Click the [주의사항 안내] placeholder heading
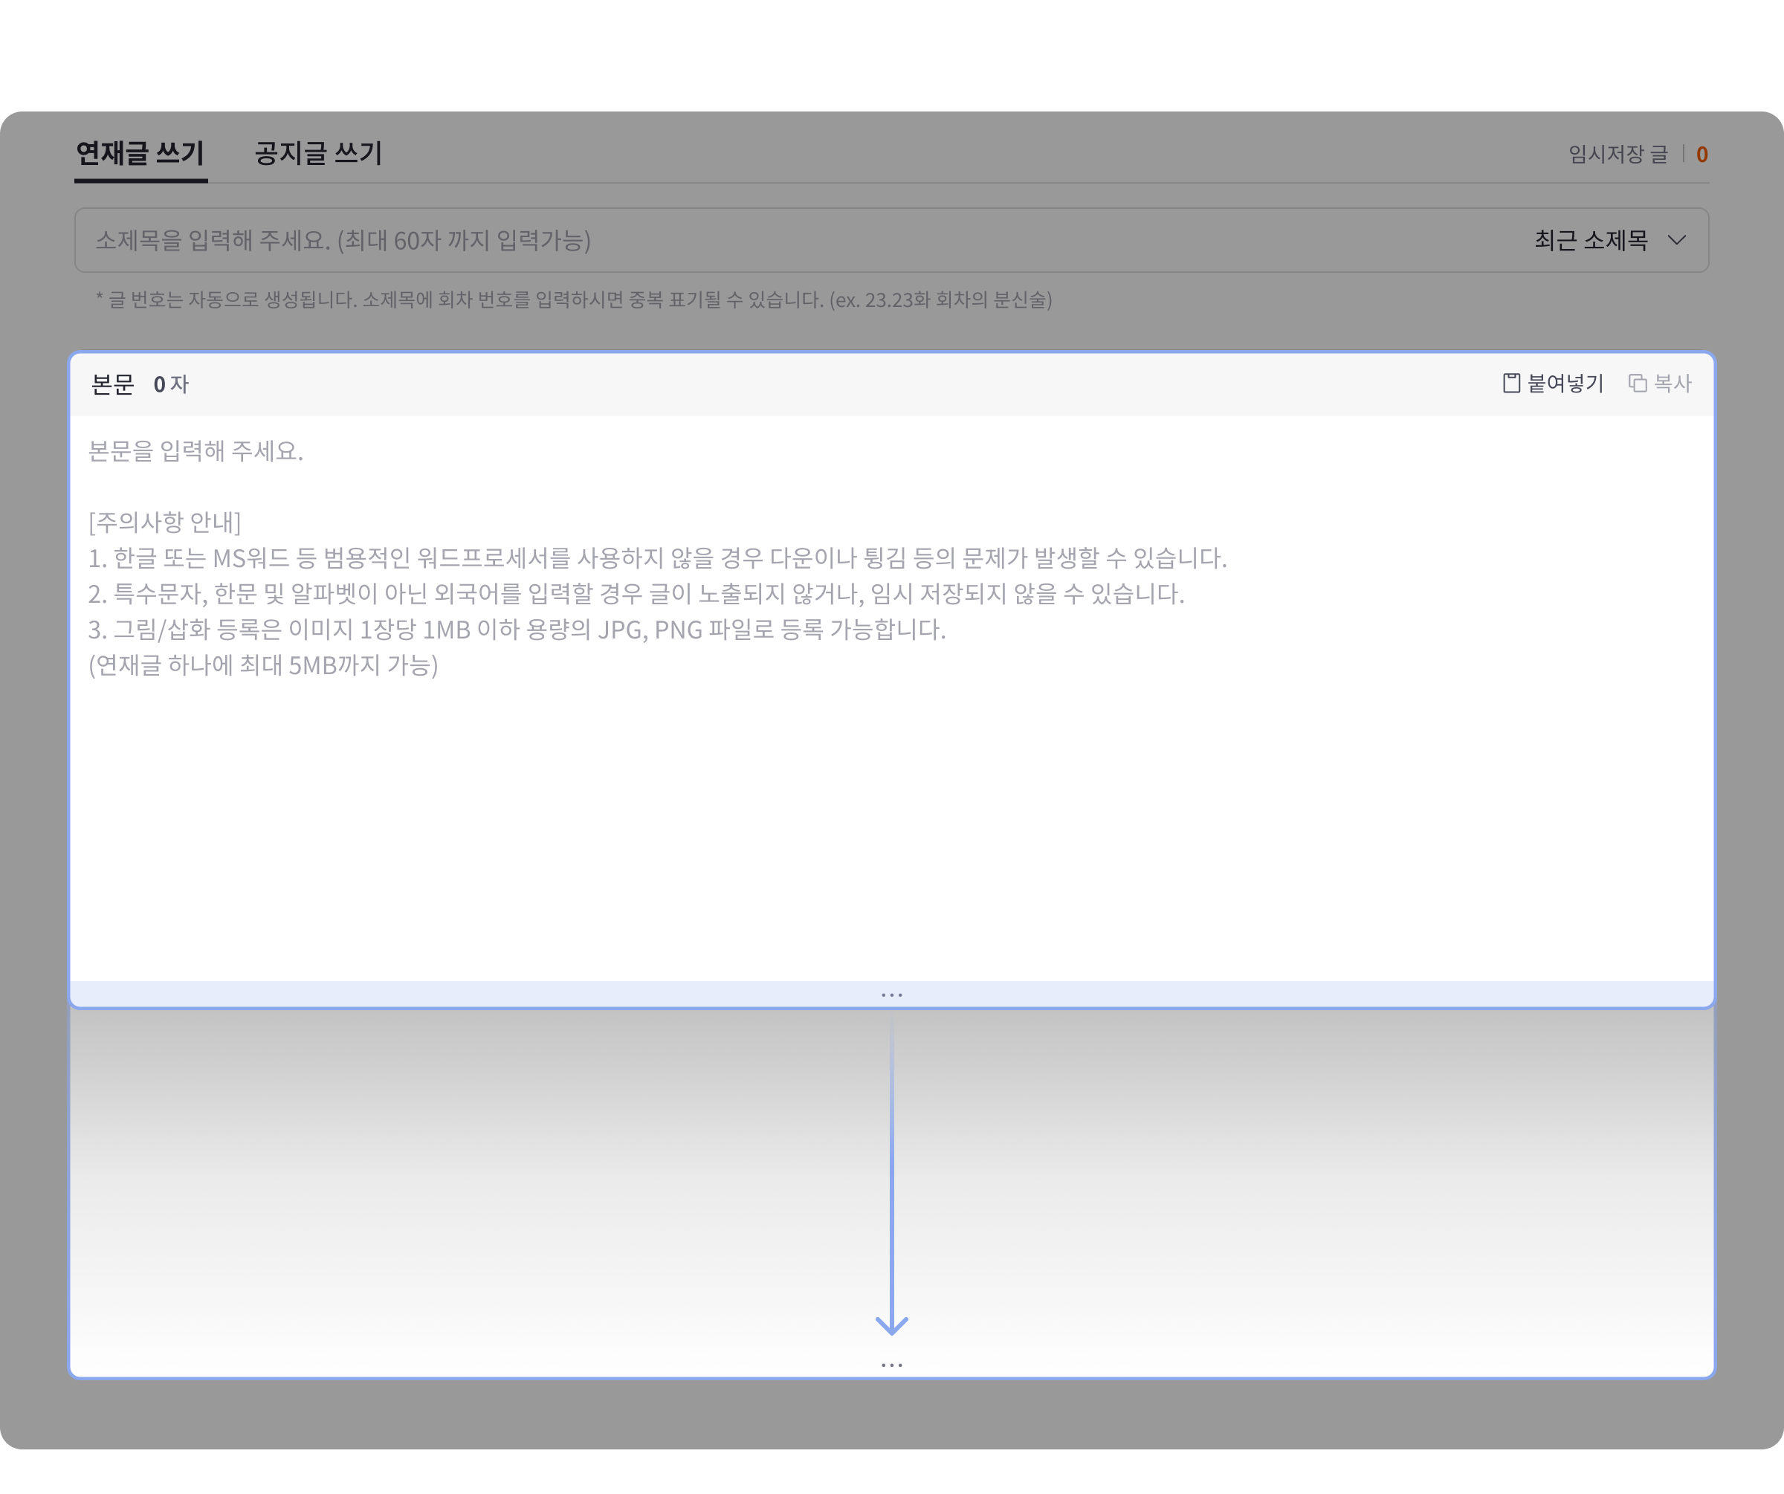 [165, 522]
